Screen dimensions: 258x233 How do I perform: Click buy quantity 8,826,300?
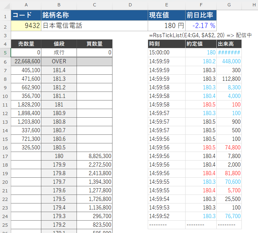click(94, 156)
